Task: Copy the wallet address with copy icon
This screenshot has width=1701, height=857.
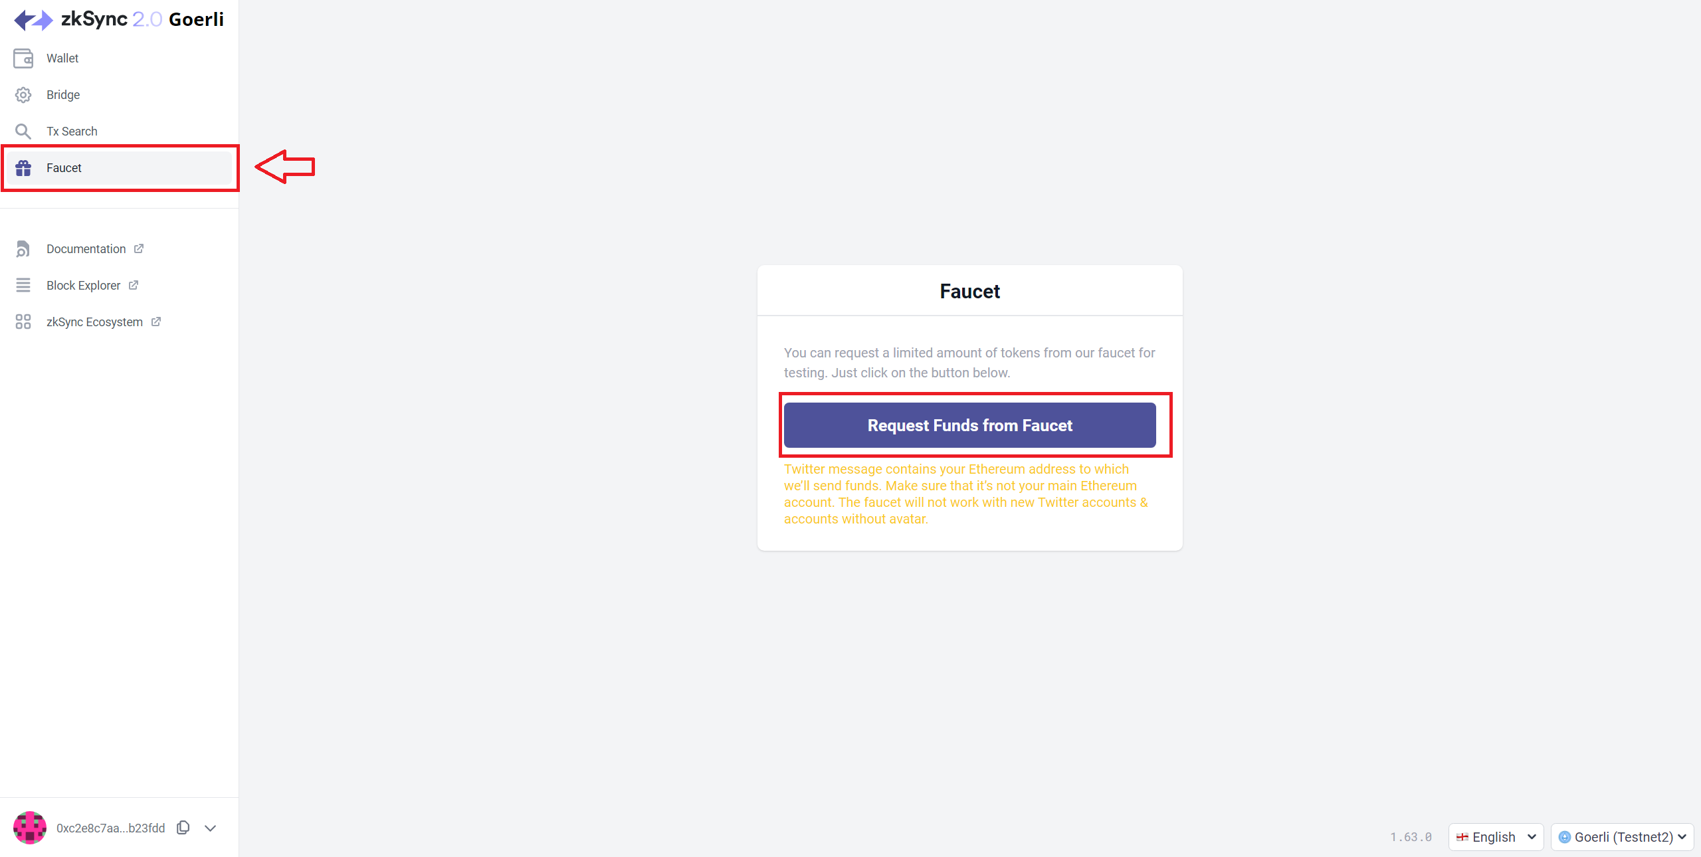Action: [x=183, y=828]
